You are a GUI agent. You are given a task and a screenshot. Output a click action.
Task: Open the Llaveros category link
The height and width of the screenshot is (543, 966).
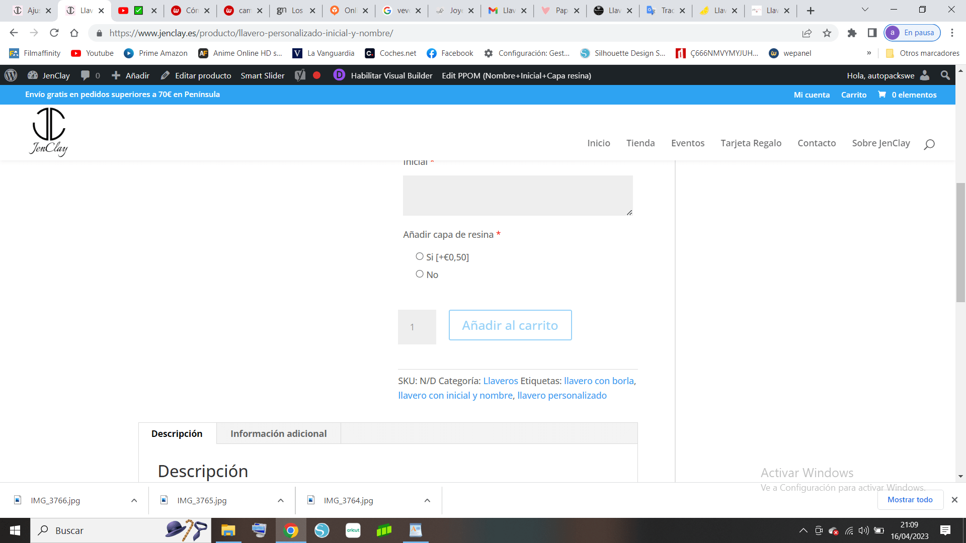point(501,381)
